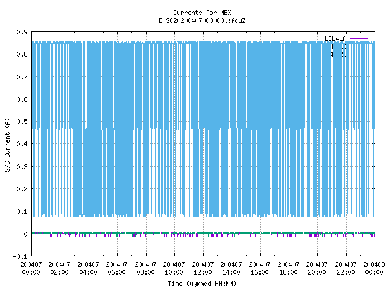Click the 08:00 time tick label
The width and height of the screenshot is (386, 289).
click(x=145, y=272)
